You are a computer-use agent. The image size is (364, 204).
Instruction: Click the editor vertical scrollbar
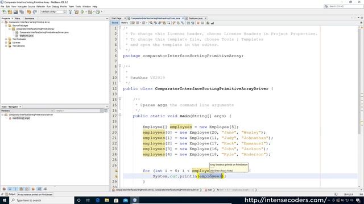click(359, 81)
